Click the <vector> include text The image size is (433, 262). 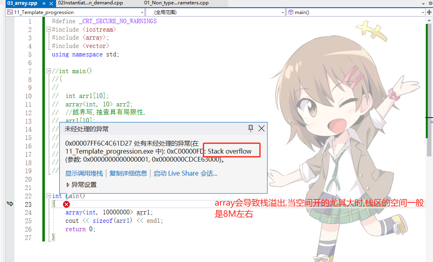(x=96, y=46)
